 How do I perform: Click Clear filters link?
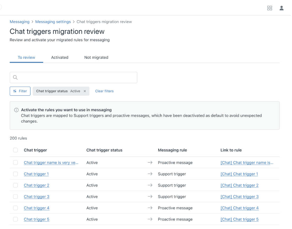[104, 91]
